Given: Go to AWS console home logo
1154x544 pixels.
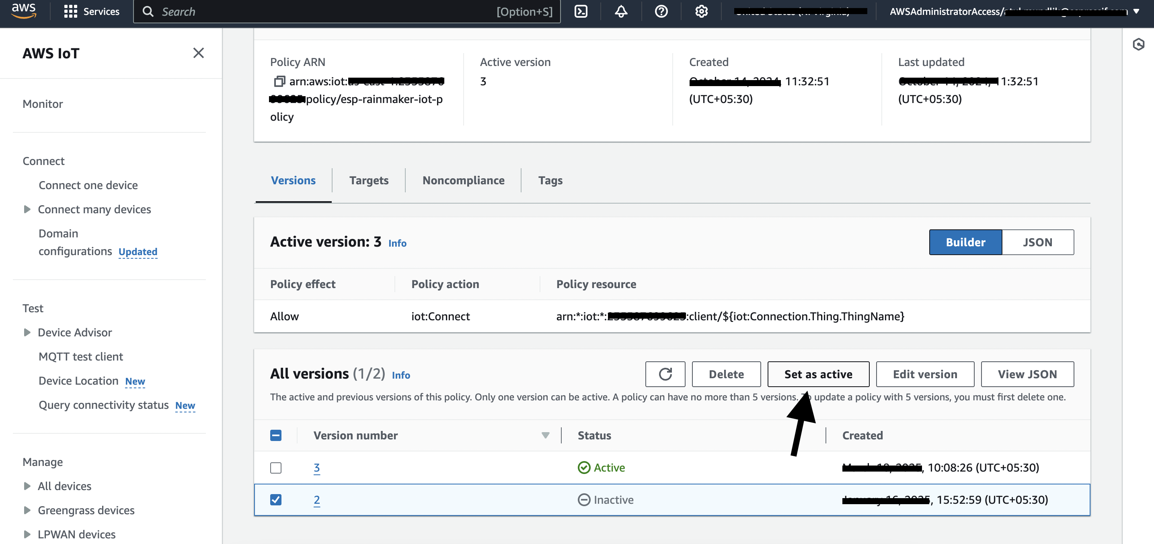Looking at the screenshot, I should 23,11.
